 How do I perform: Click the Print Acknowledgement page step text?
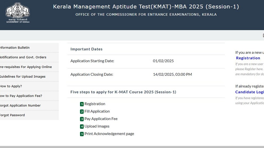point(109,134)
